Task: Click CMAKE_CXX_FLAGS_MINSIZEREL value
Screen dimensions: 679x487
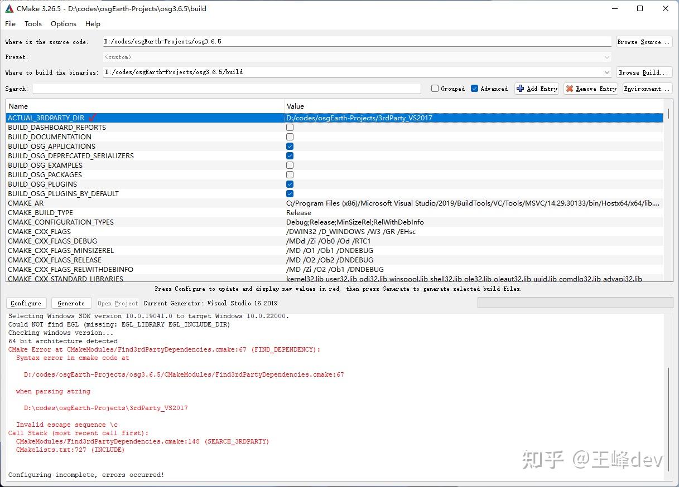Action: click(330, 250)
